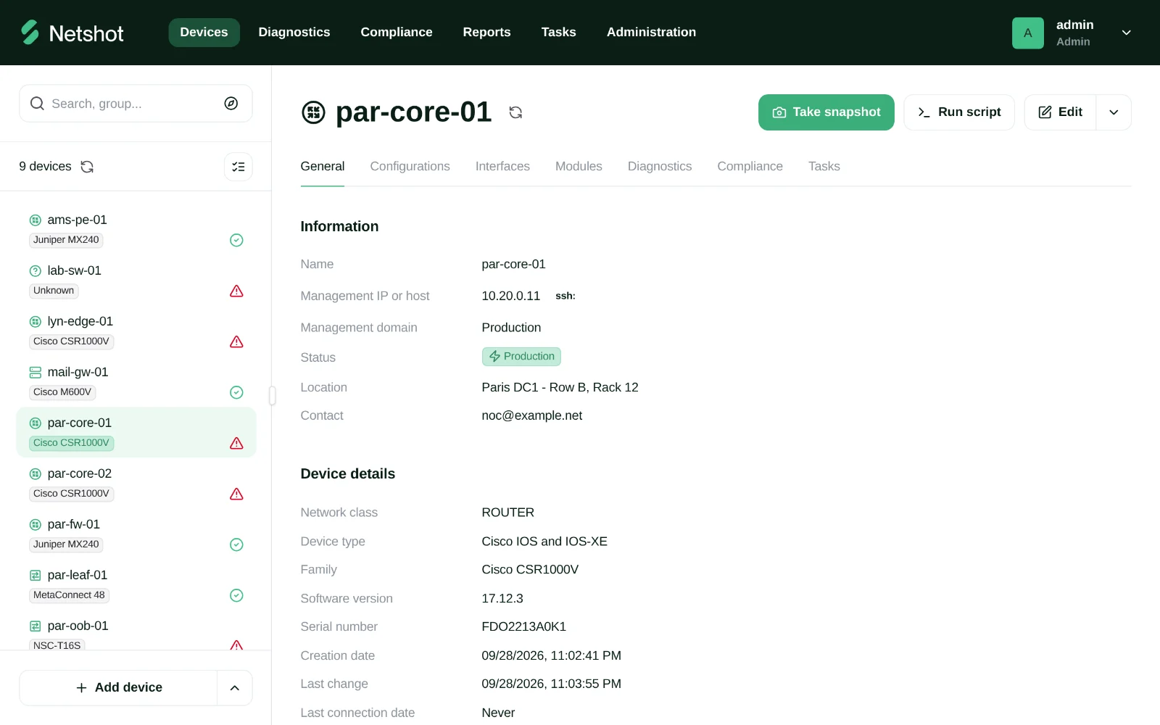Click lab-sw-01 warning triangle icon
Screen dimensions: 1160x725
click(x=236, y=291)
